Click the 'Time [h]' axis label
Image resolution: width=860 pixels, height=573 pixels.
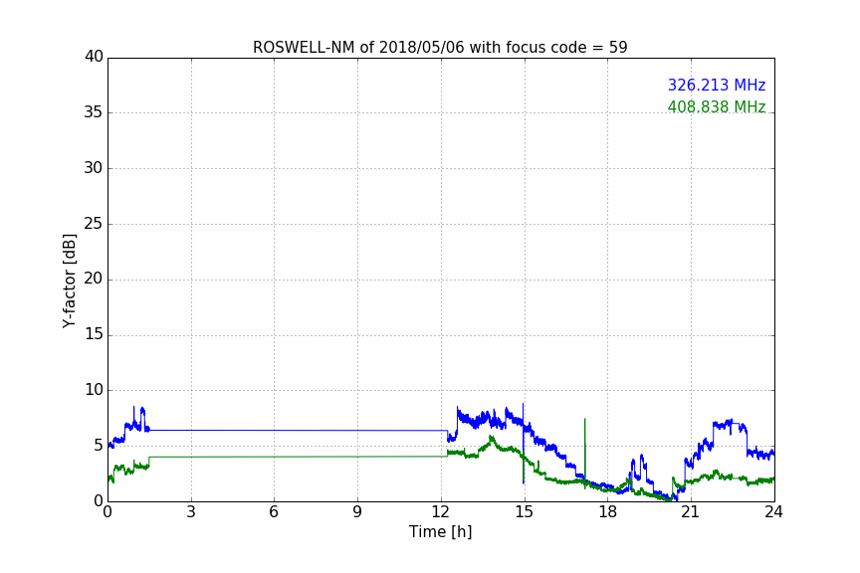click(440, 532)
